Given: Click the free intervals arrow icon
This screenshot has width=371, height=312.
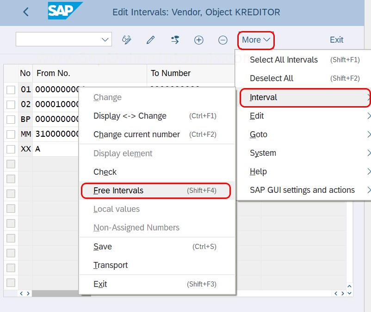Looking at the screenshot, I should 175,40.
